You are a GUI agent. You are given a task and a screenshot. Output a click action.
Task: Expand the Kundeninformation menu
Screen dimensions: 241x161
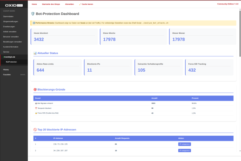[11, 47]
